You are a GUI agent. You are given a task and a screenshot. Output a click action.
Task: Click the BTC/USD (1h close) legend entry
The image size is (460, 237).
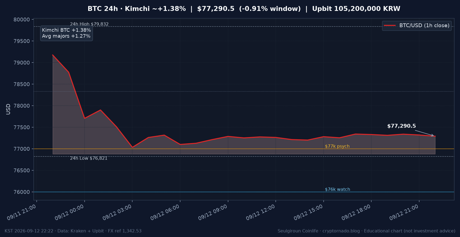[416, 25]
